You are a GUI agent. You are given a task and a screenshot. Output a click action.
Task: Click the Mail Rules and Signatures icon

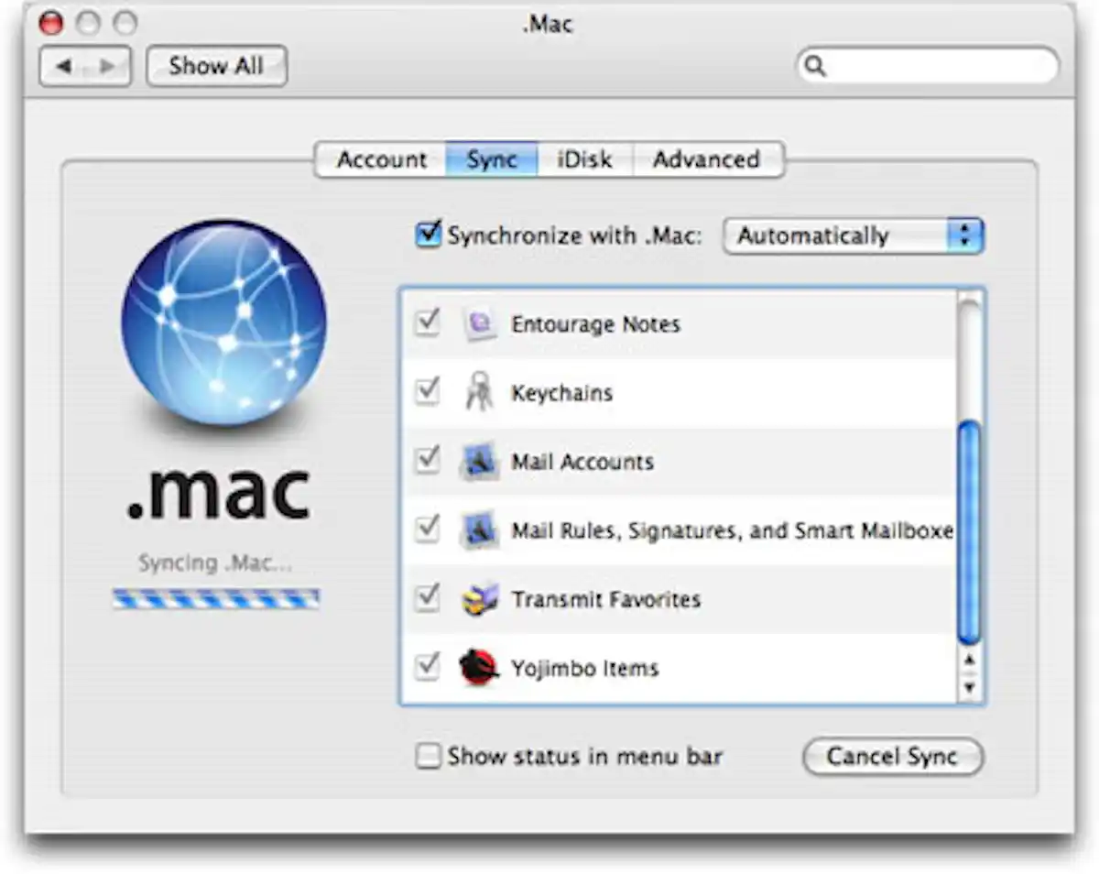click(477, 530)
